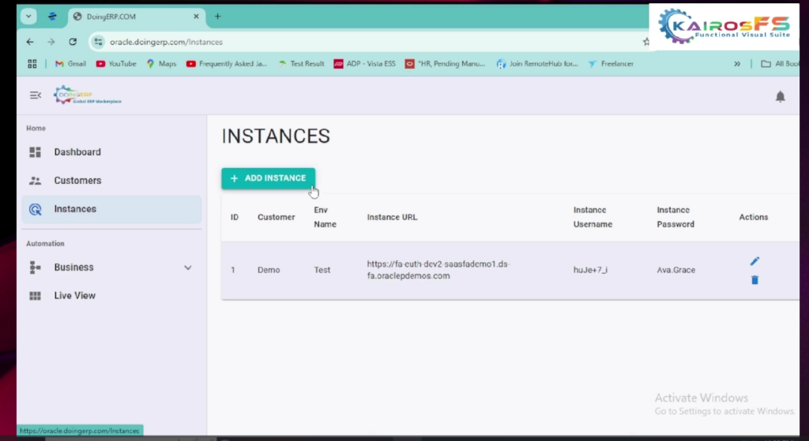This screenshot has height=441, width=809.
Task: Open a new browser tab with plus button
Action: pyautogui.click(x=217, y=16)
